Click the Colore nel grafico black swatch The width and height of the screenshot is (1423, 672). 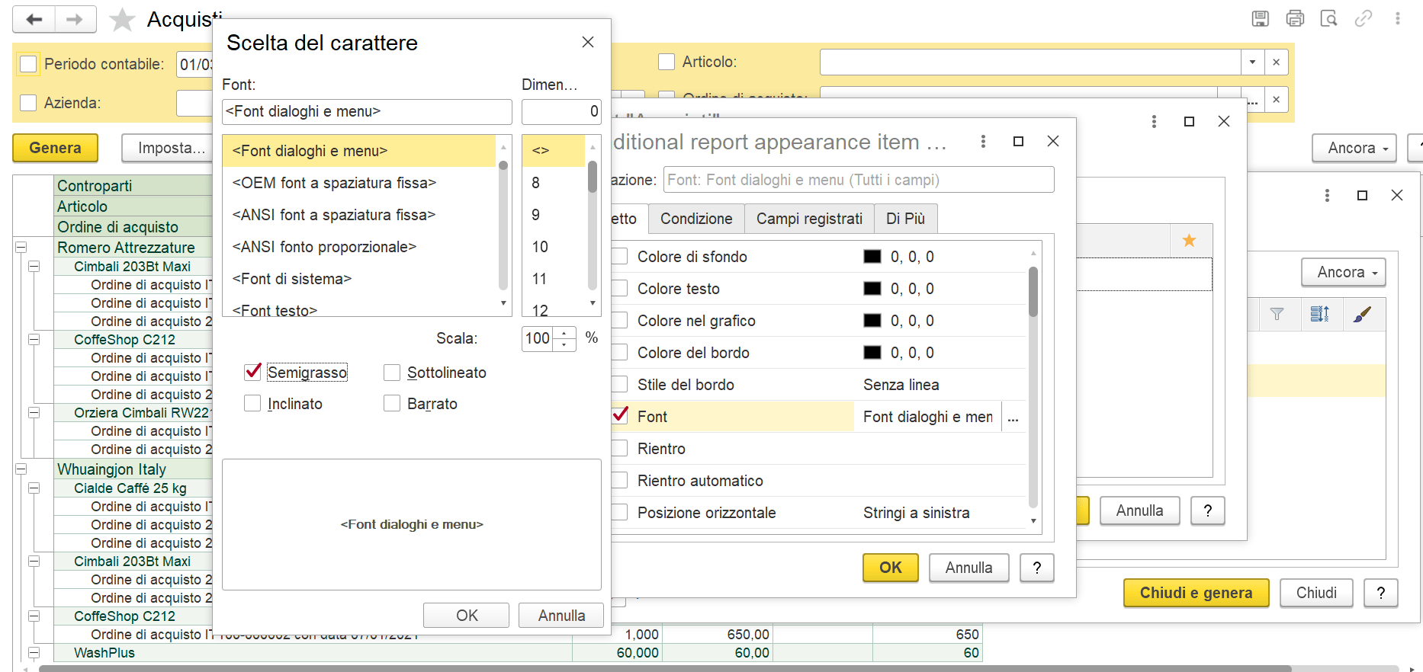point(872,321)
